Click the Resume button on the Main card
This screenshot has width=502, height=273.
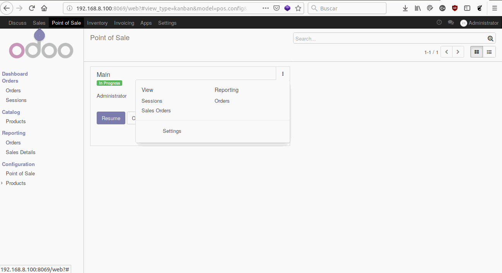point(111,118)
